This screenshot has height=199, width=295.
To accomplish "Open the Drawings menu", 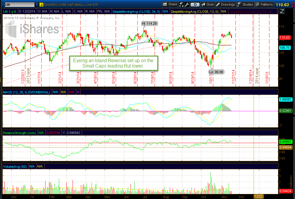I will (x=225, y=4).
